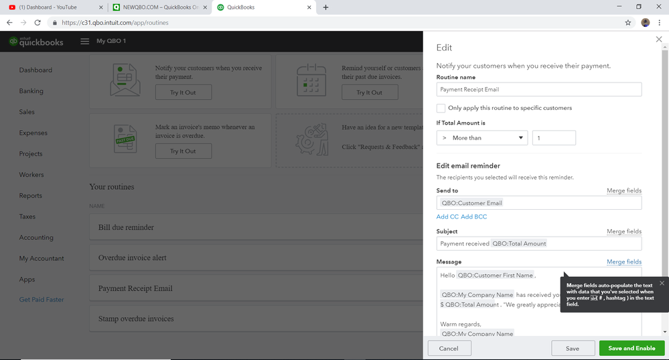669x360 pixels.
Task: Enable Only apply this routine to specific customers
Action: (441, 108)
